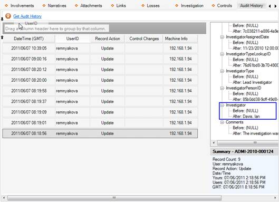Image resolution: width=279 pixels, height=202 pixels.
Task: Select the InvestigatorType tree label
Action: [x=240, y=71]
